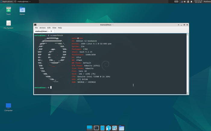
Task: Click the terminal command prompt line
Action: (43, 88)
